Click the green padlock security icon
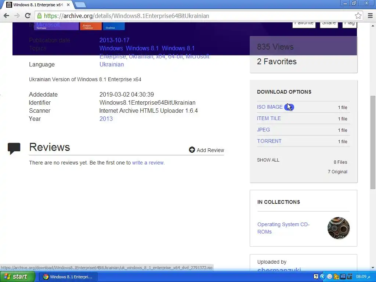 pyautogui.click(x=39, y=16)
